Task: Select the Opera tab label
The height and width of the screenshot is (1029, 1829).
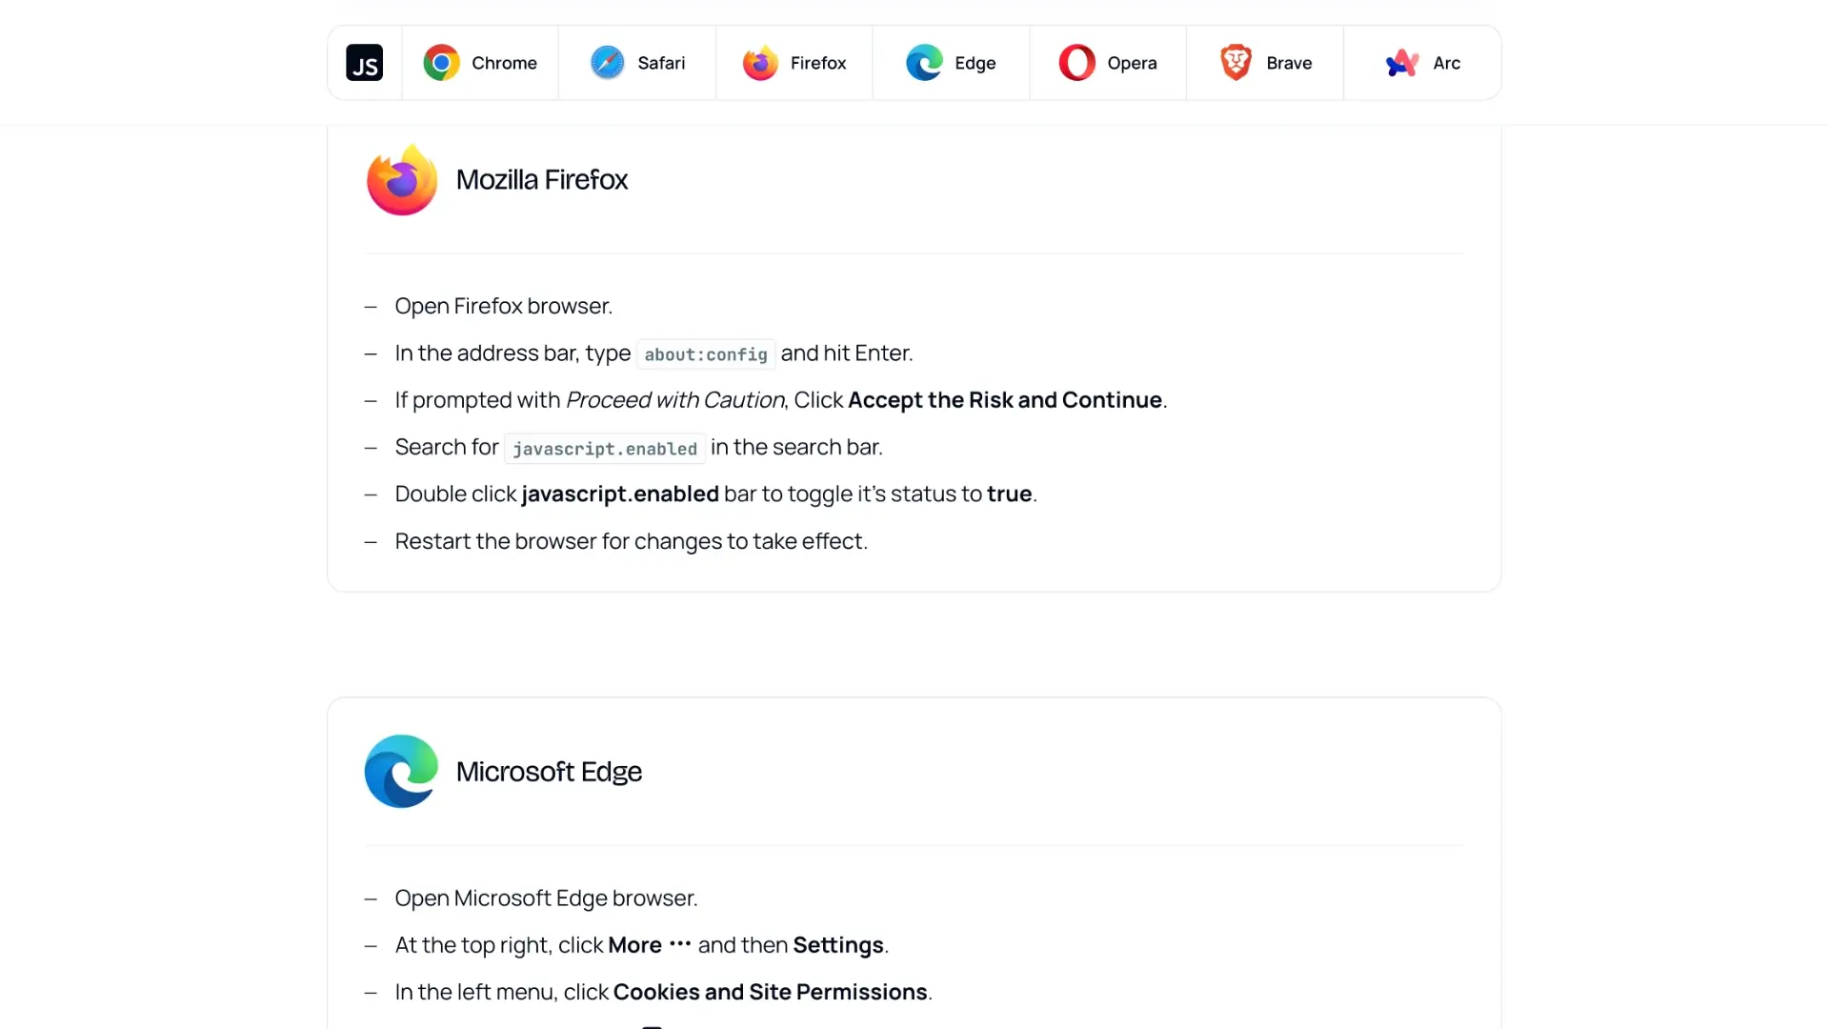Action: pos(1132,63)
